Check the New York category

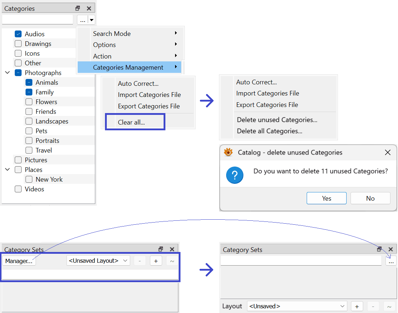pos(29,179)
